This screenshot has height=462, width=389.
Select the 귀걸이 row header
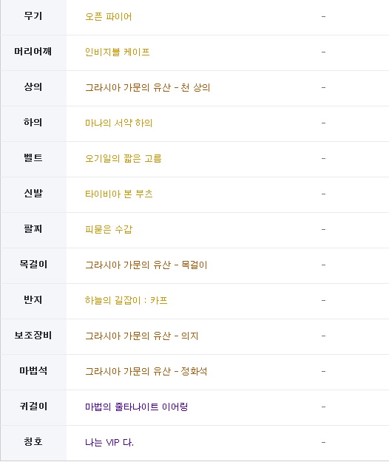coord(33,407)
